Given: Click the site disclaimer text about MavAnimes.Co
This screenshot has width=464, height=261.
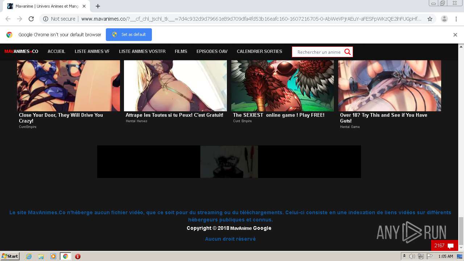Looking at the screenshot, I should point(230,216).
